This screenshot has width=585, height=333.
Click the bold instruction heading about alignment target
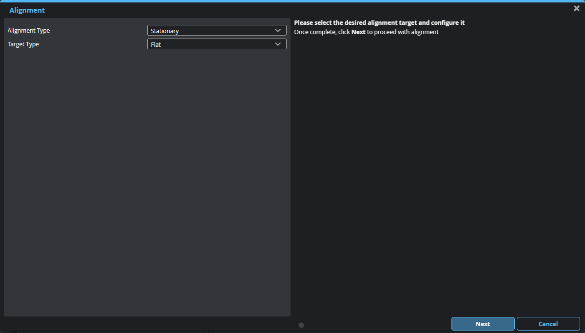tap(379, 23)
